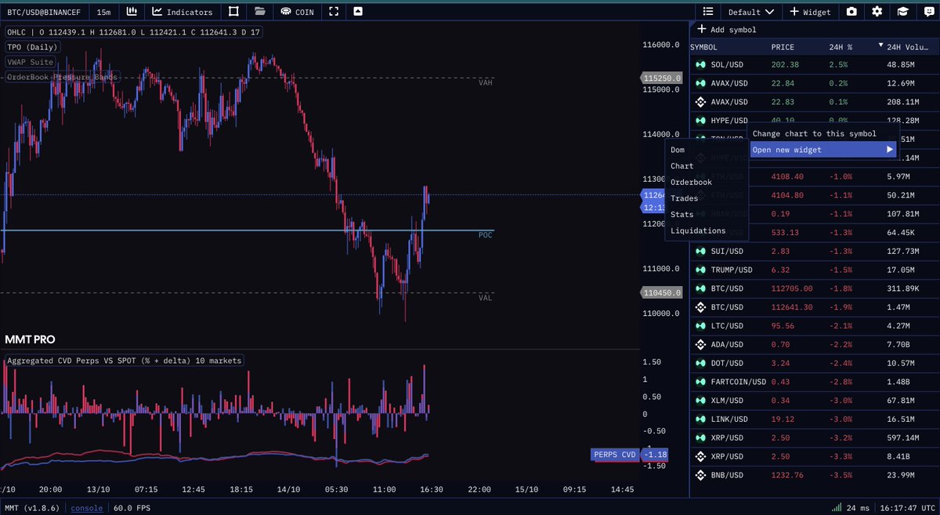Click the exchange icon beside XLM/USD
940x515 pixels.
tap(700, 401)
